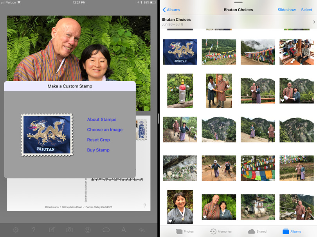Viewport: 317px width, 237px height.
Task: Click Choose an Image in stamp dialog
Action: tap(105, 130)
